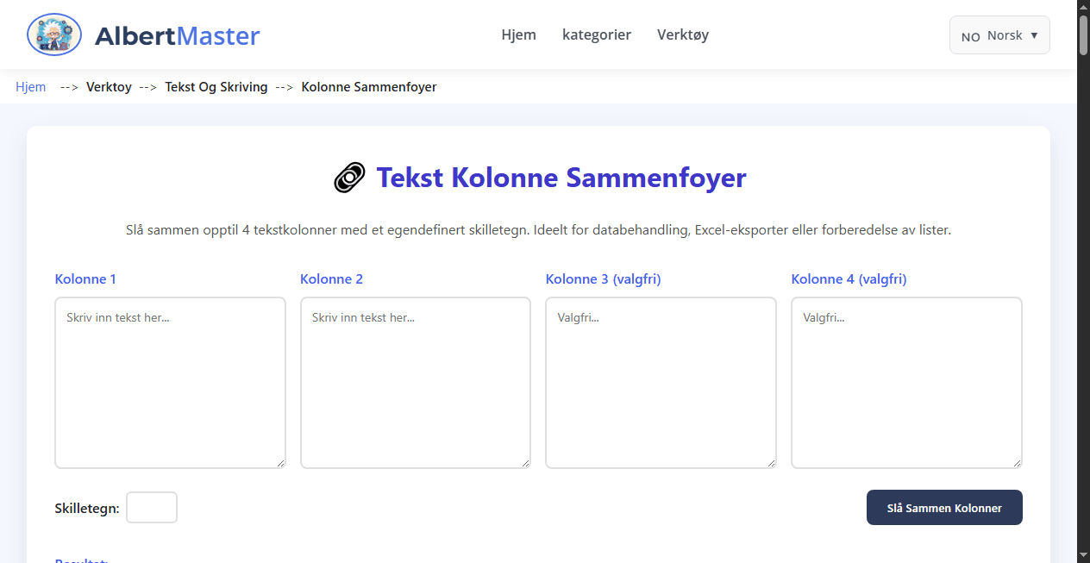Select Hjem in the navigation menu
This screenshot has height=563, width=1090.
click(518, 34)
